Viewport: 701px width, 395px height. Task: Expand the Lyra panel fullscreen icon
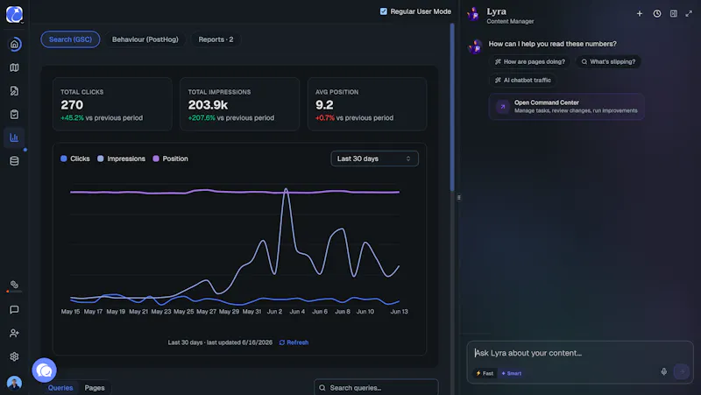689,14
